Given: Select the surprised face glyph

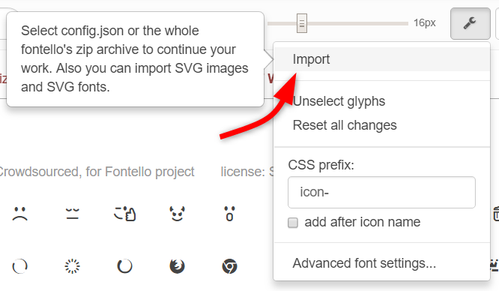Looking at the screenshot, I should 229,214.
